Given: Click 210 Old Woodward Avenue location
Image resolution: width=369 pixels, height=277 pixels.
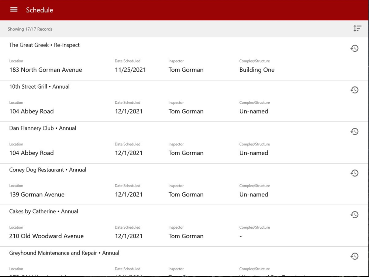Looking at the screenshot, I should (x=46, y=236).
